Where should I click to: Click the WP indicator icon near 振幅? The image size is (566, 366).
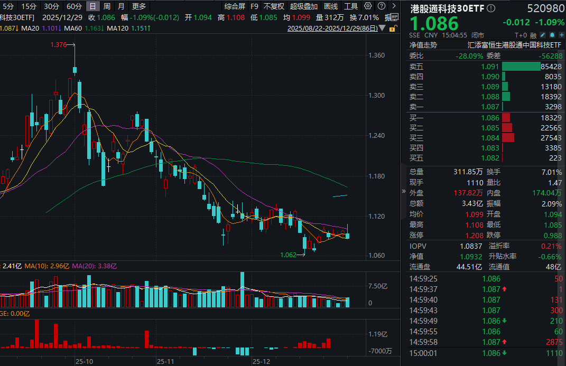click(393, 17)
